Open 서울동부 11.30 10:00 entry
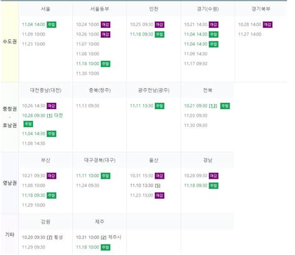Viewport: 295px width, 255px height. click(x=88, y=73)
